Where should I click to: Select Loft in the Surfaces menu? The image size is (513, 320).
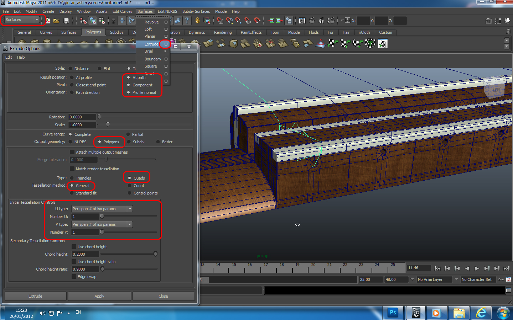(148, 29)
